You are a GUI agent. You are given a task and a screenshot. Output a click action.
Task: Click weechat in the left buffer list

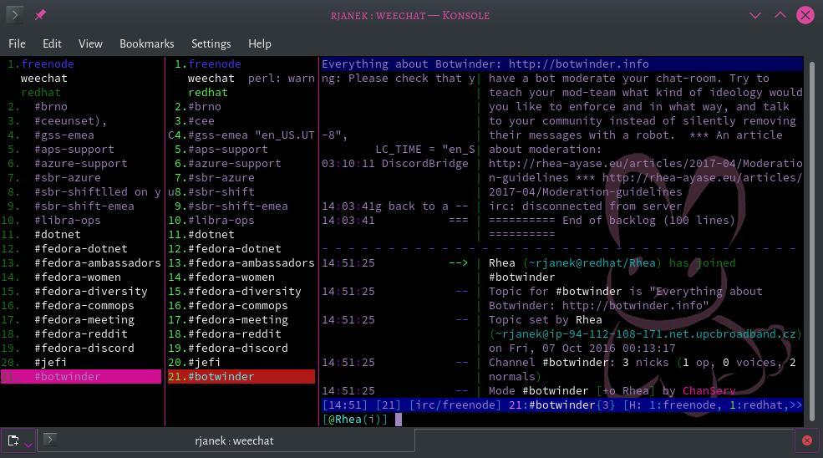[44, 79]
